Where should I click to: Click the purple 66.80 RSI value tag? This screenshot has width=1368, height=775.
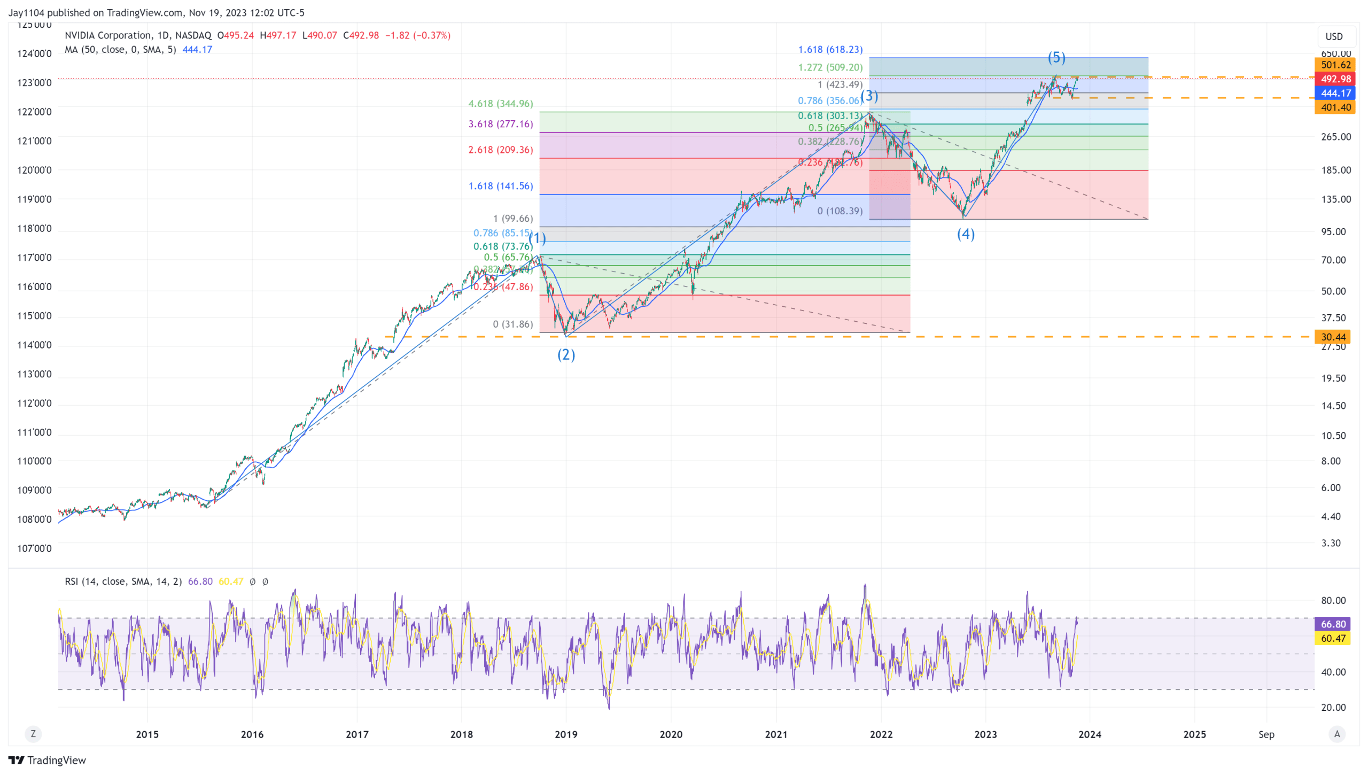click(x=1333, y=624)
